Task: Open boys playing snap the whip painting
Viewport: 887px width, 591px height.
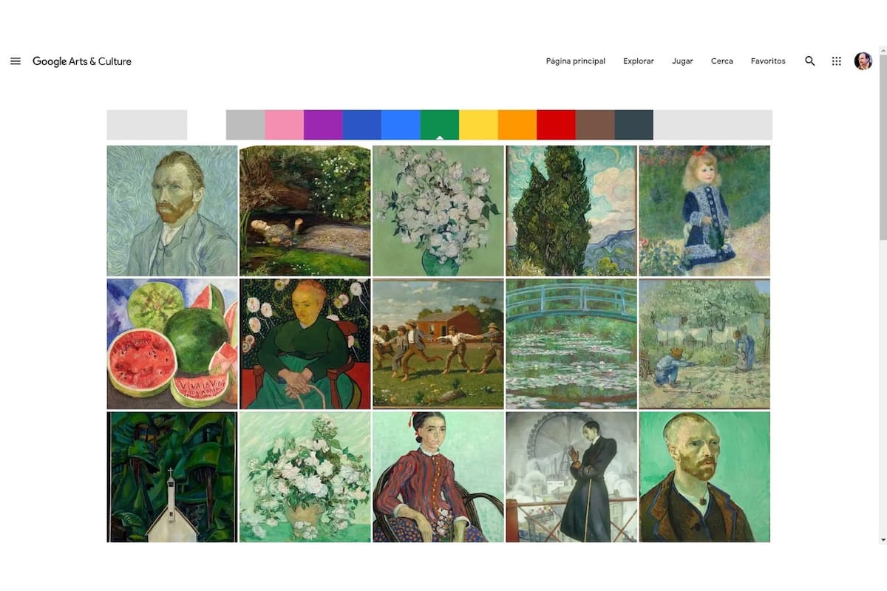Action: 438,344
